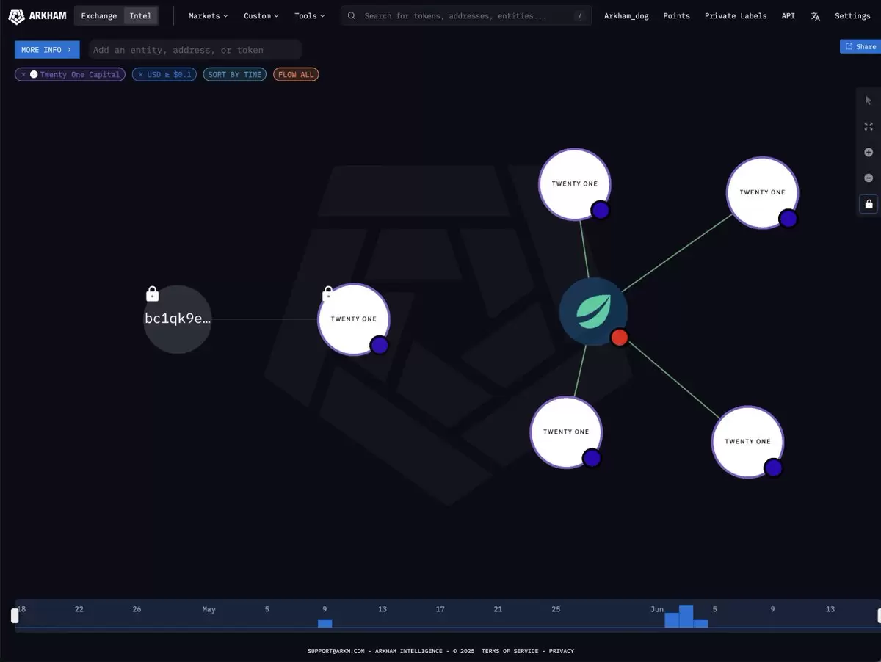Open Settings
This screenshot has height=662, width=881.
(852, 16)
